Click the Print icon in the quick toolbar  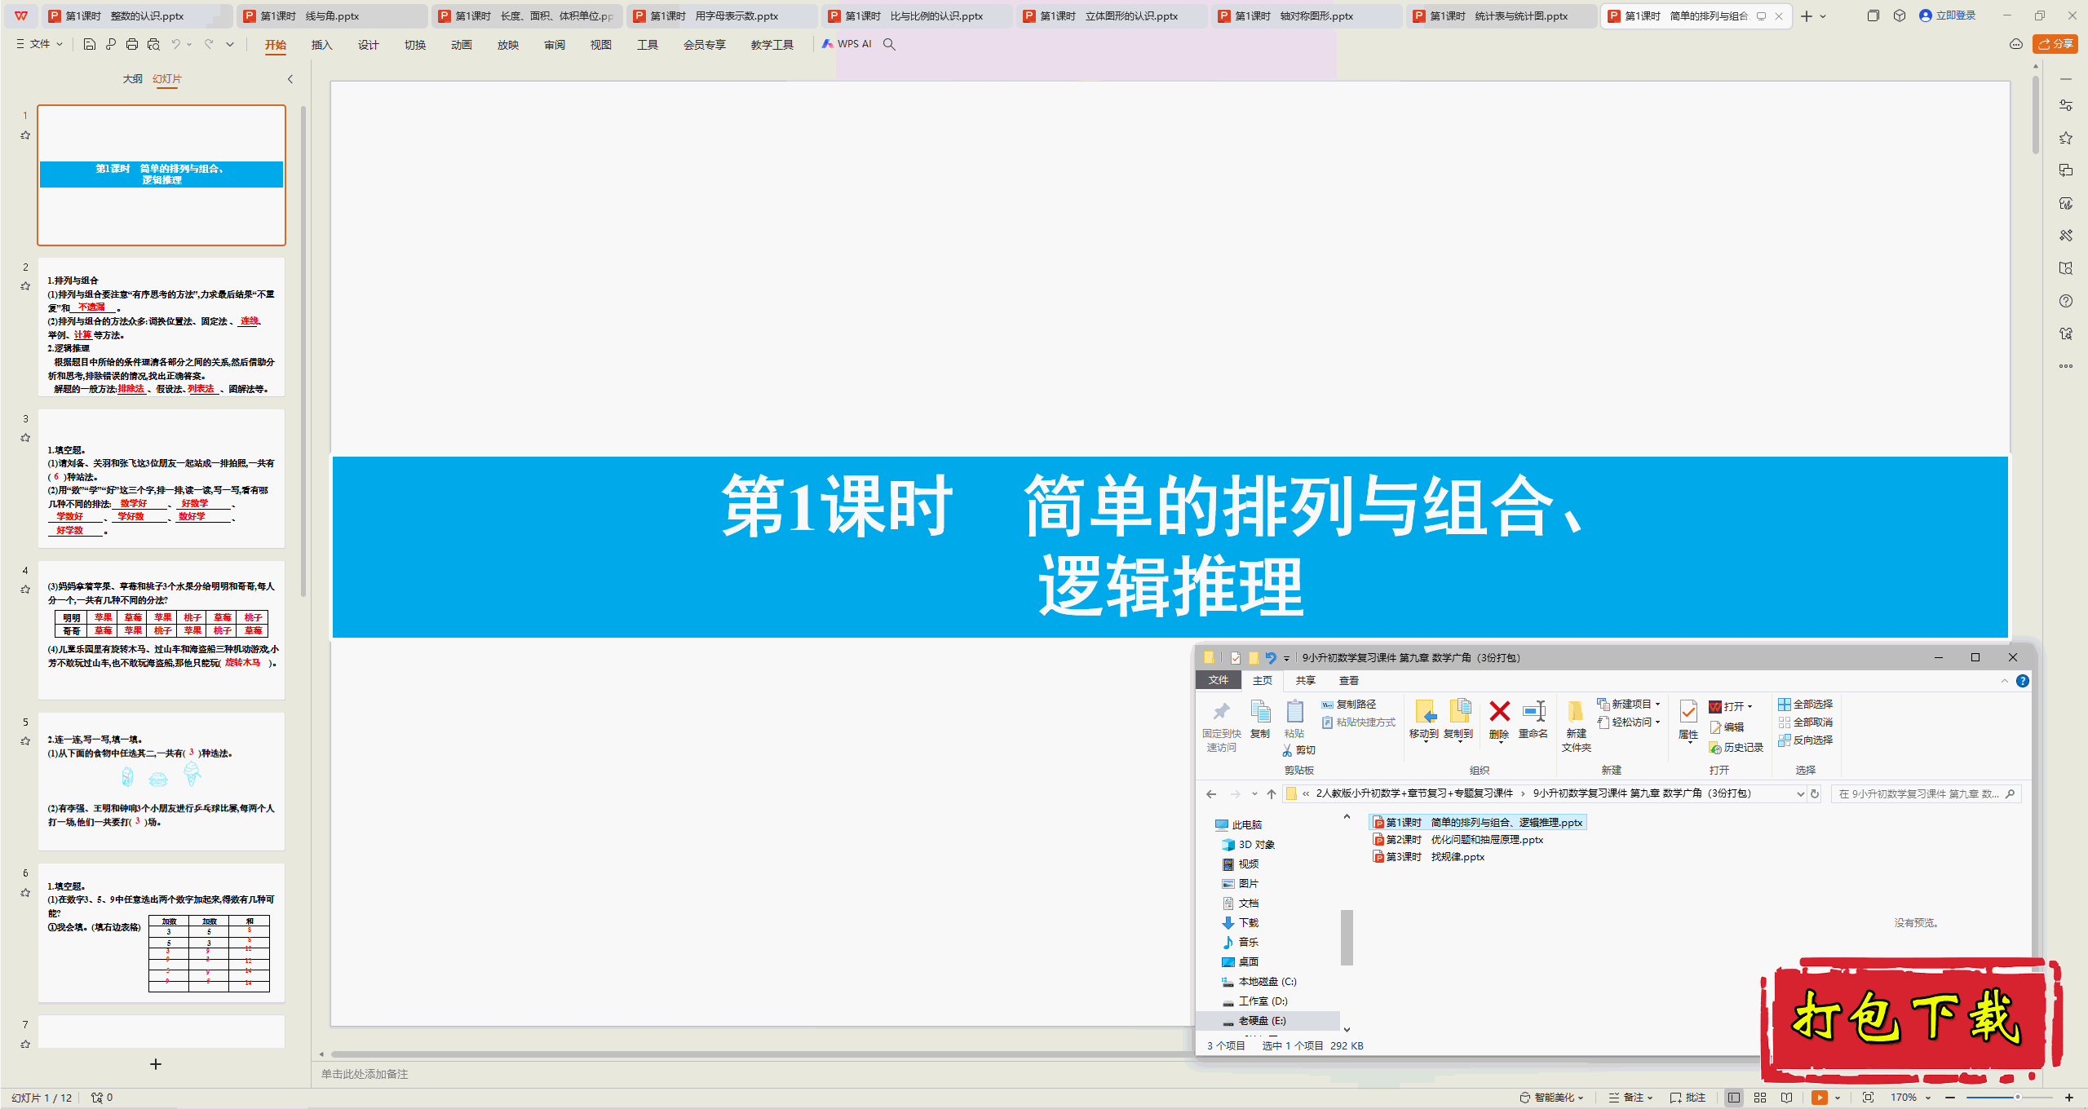(132, 44)
